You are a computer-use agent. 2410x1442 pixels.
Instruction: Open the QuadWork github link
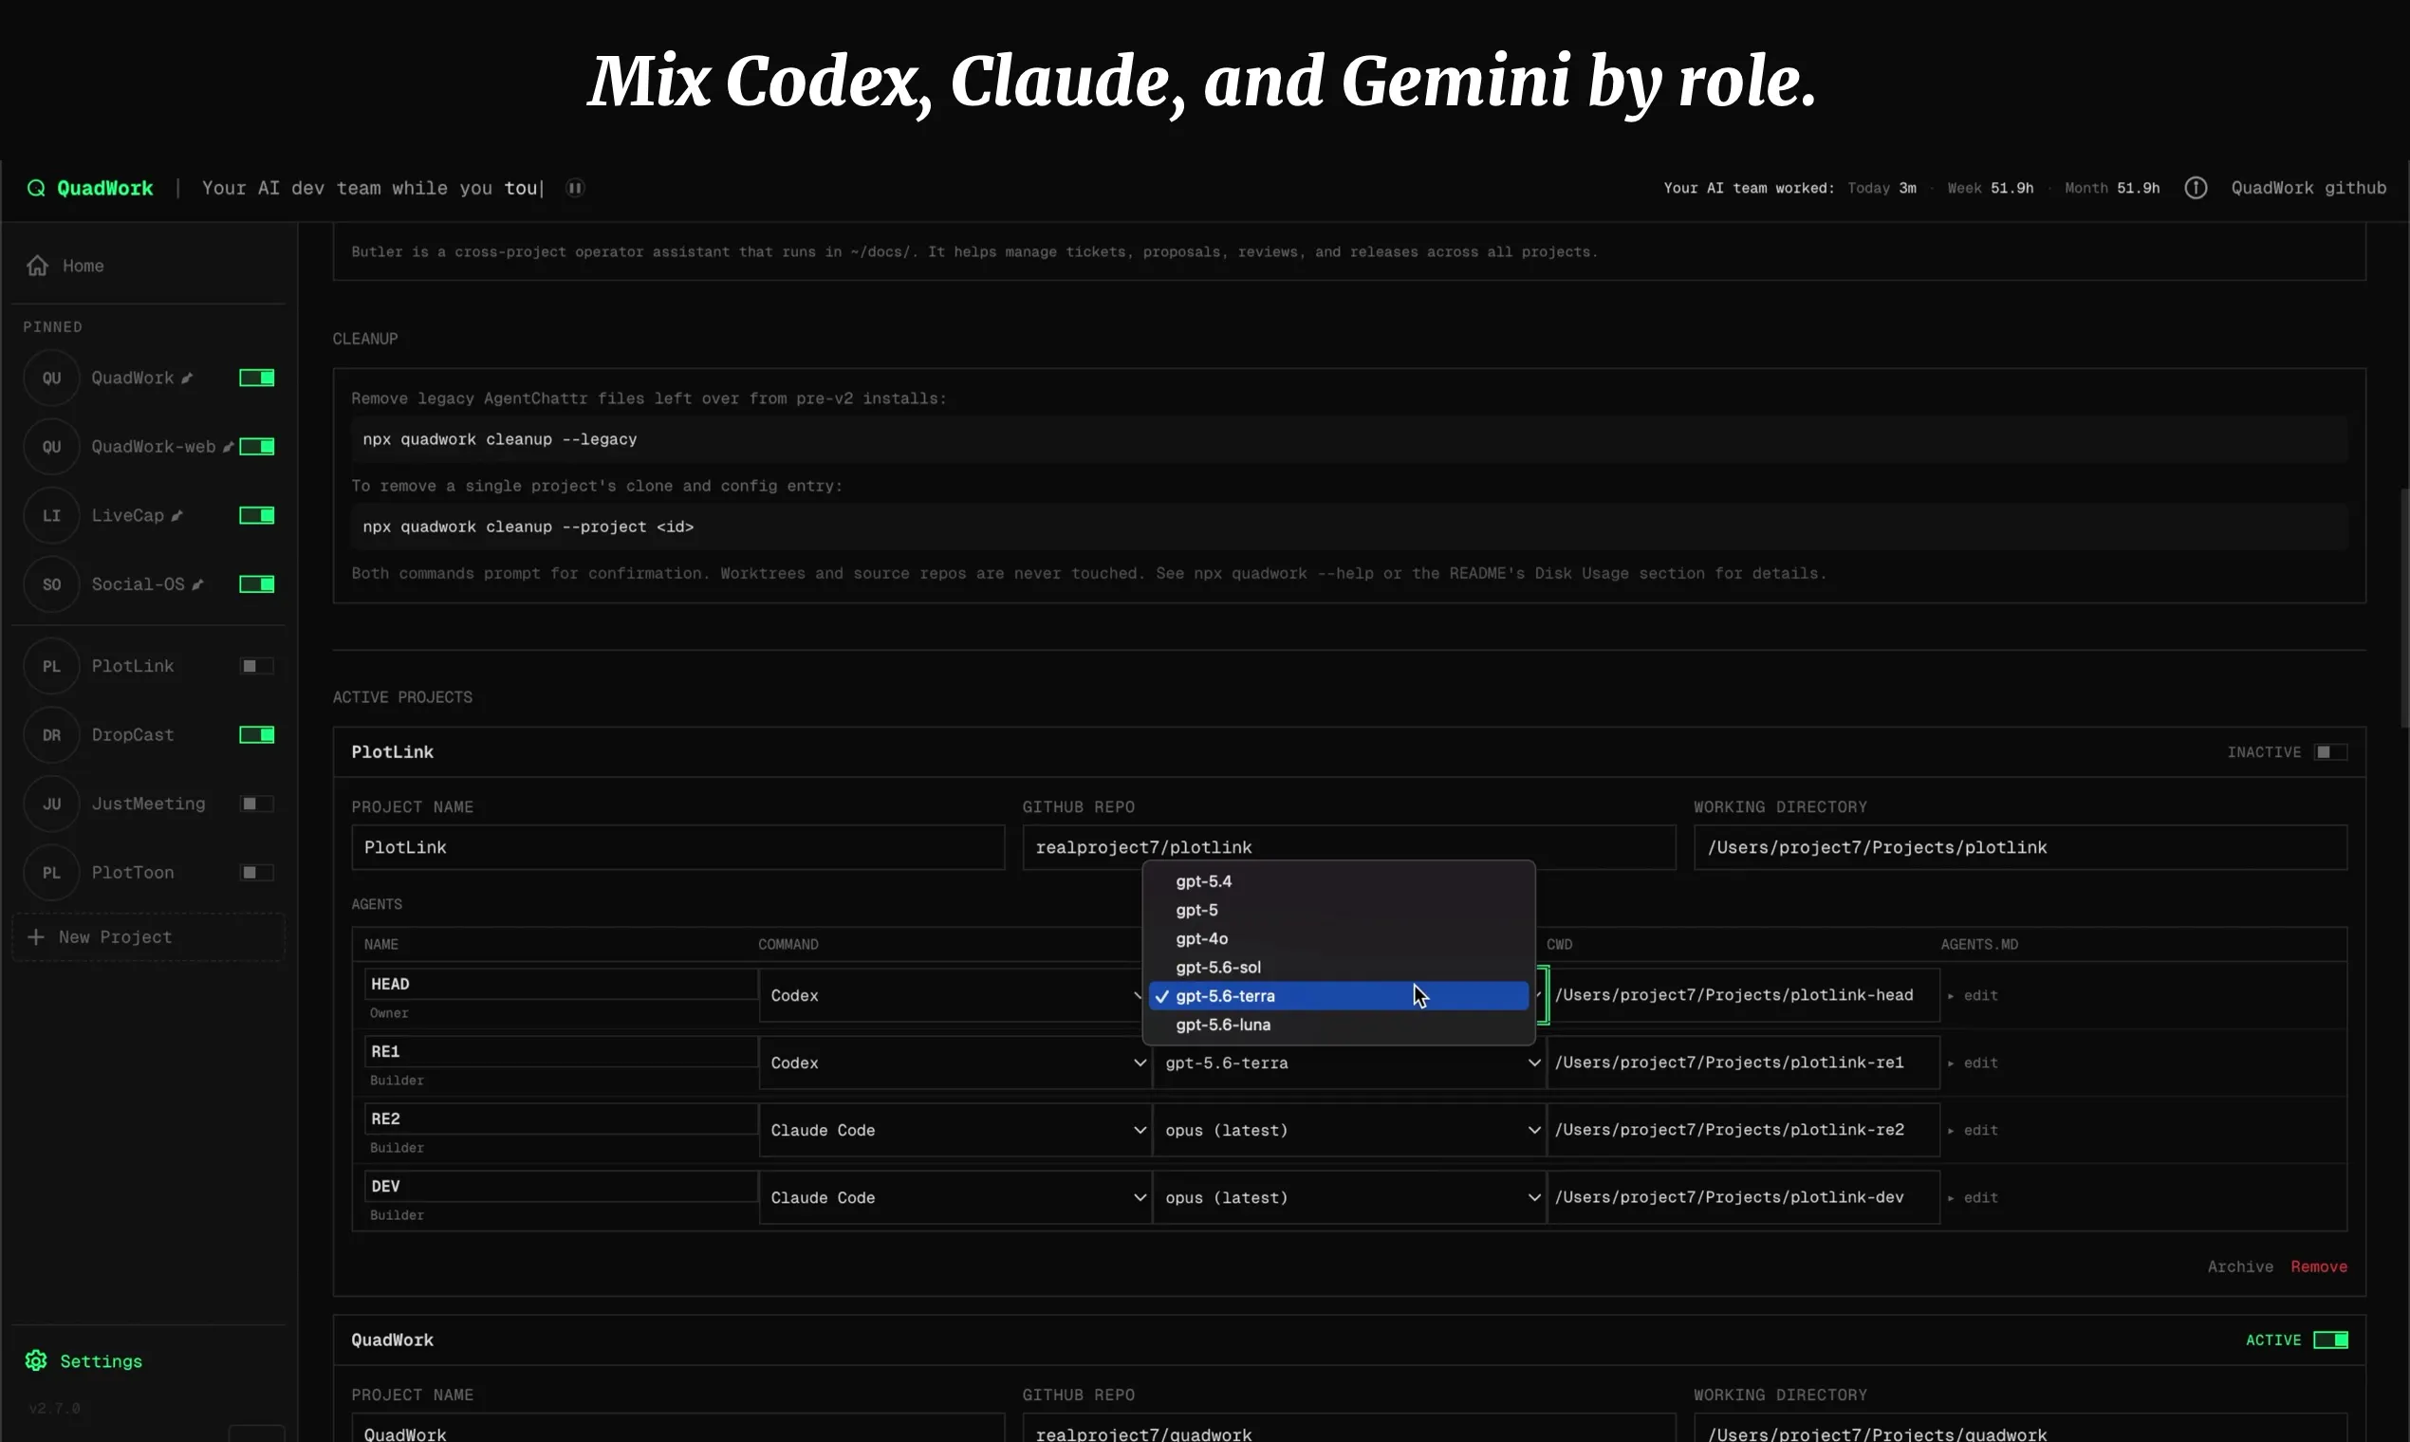coord(2308,188)
